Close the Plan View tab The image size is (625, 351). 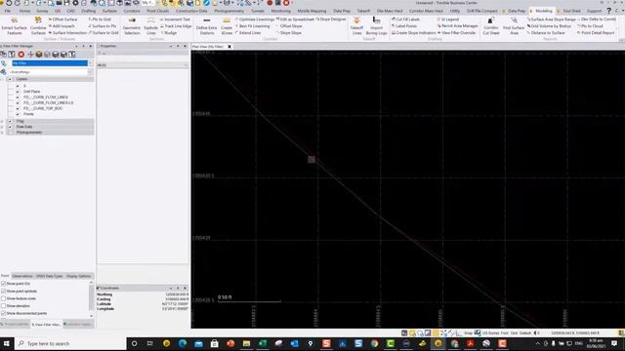229,47
